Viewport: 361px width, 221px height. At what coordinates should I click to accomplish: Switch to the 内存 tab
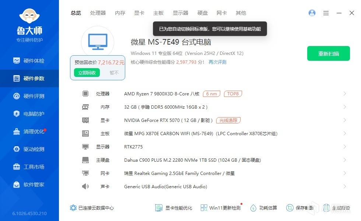coord(120,13)
